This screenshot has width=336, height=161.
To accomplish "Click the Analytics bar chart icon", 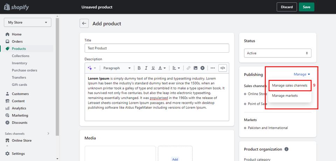I will 7,108.
